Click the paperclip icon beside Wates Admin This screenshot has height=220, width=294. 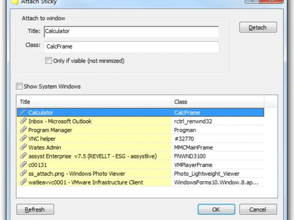coord(23,147)
